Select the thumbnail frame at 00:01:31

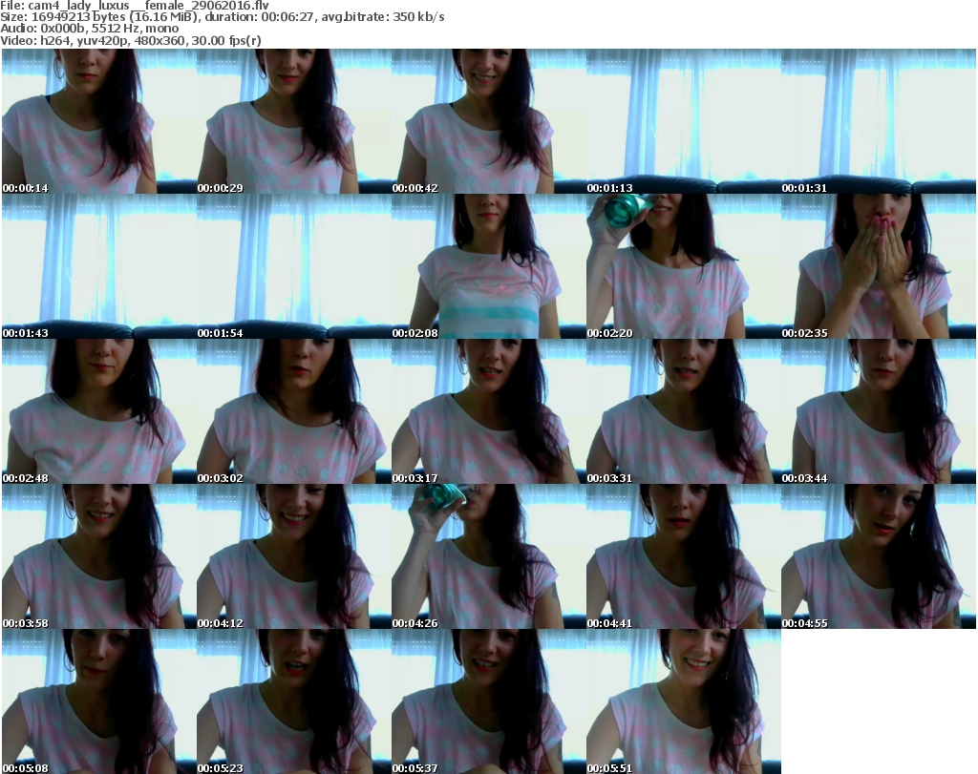click(879, 121)
